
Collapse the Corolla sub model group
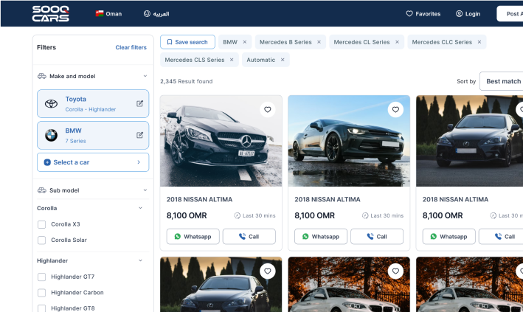140,208
